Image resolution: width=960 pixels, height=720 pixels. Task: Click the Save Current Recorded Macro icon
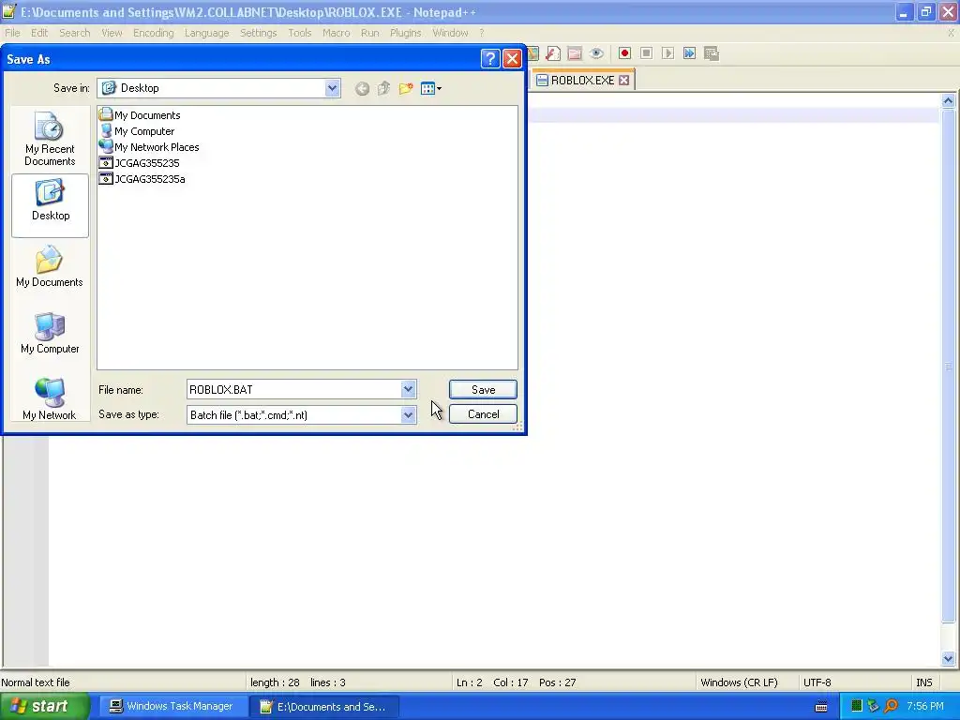(712, 53)
